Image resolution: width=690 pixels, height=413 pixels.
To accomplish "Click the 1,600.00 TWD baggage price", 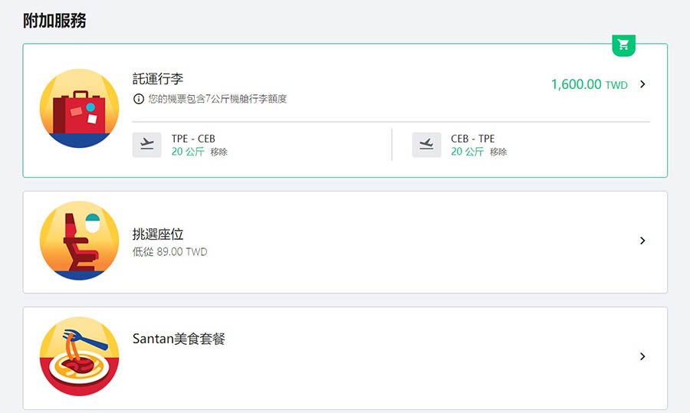I will click(x=589, y=84).
